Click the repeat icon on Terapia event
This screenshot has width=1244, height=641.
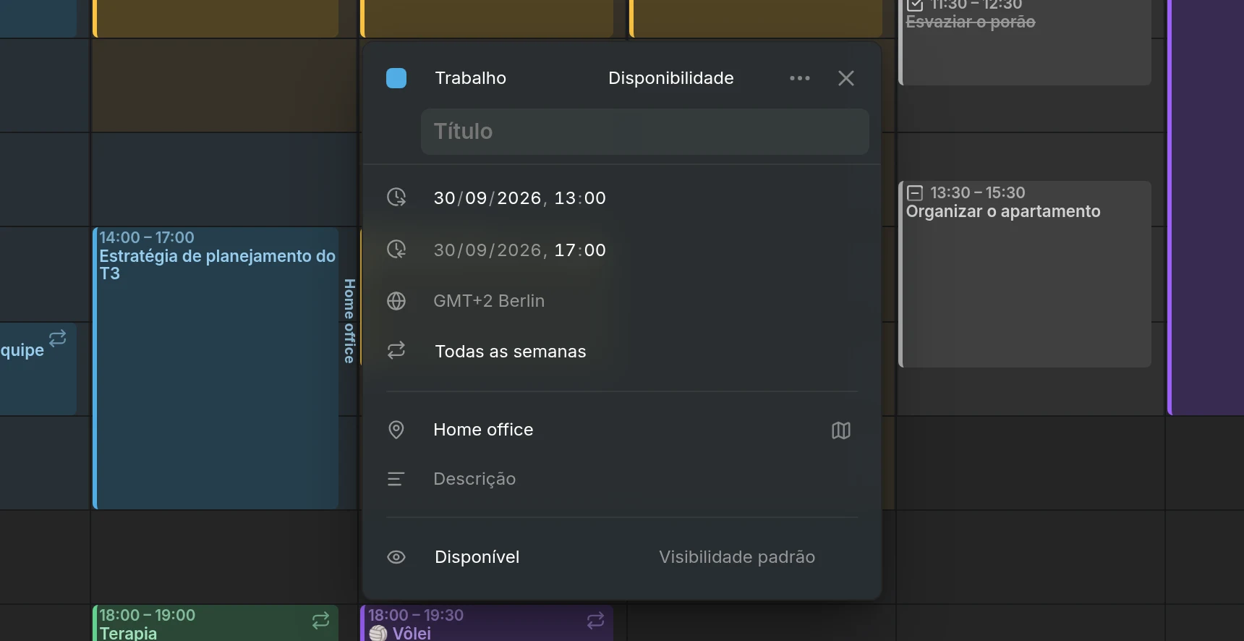[320, 620]
